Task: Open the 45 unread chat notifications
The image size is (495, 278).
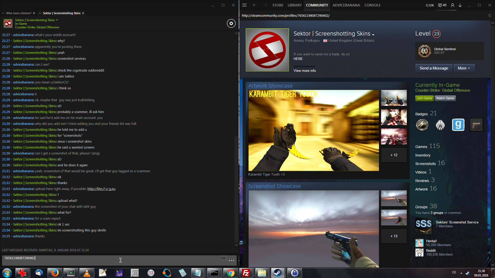Action: pos(442,5)
